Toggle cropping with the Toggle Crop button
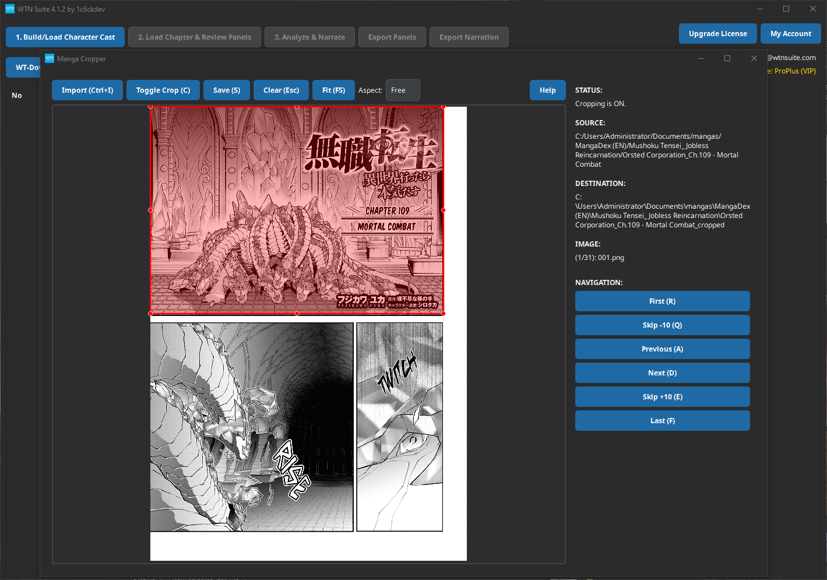The width and height of the screenshot is (827, 580). (x=163, y=90)
